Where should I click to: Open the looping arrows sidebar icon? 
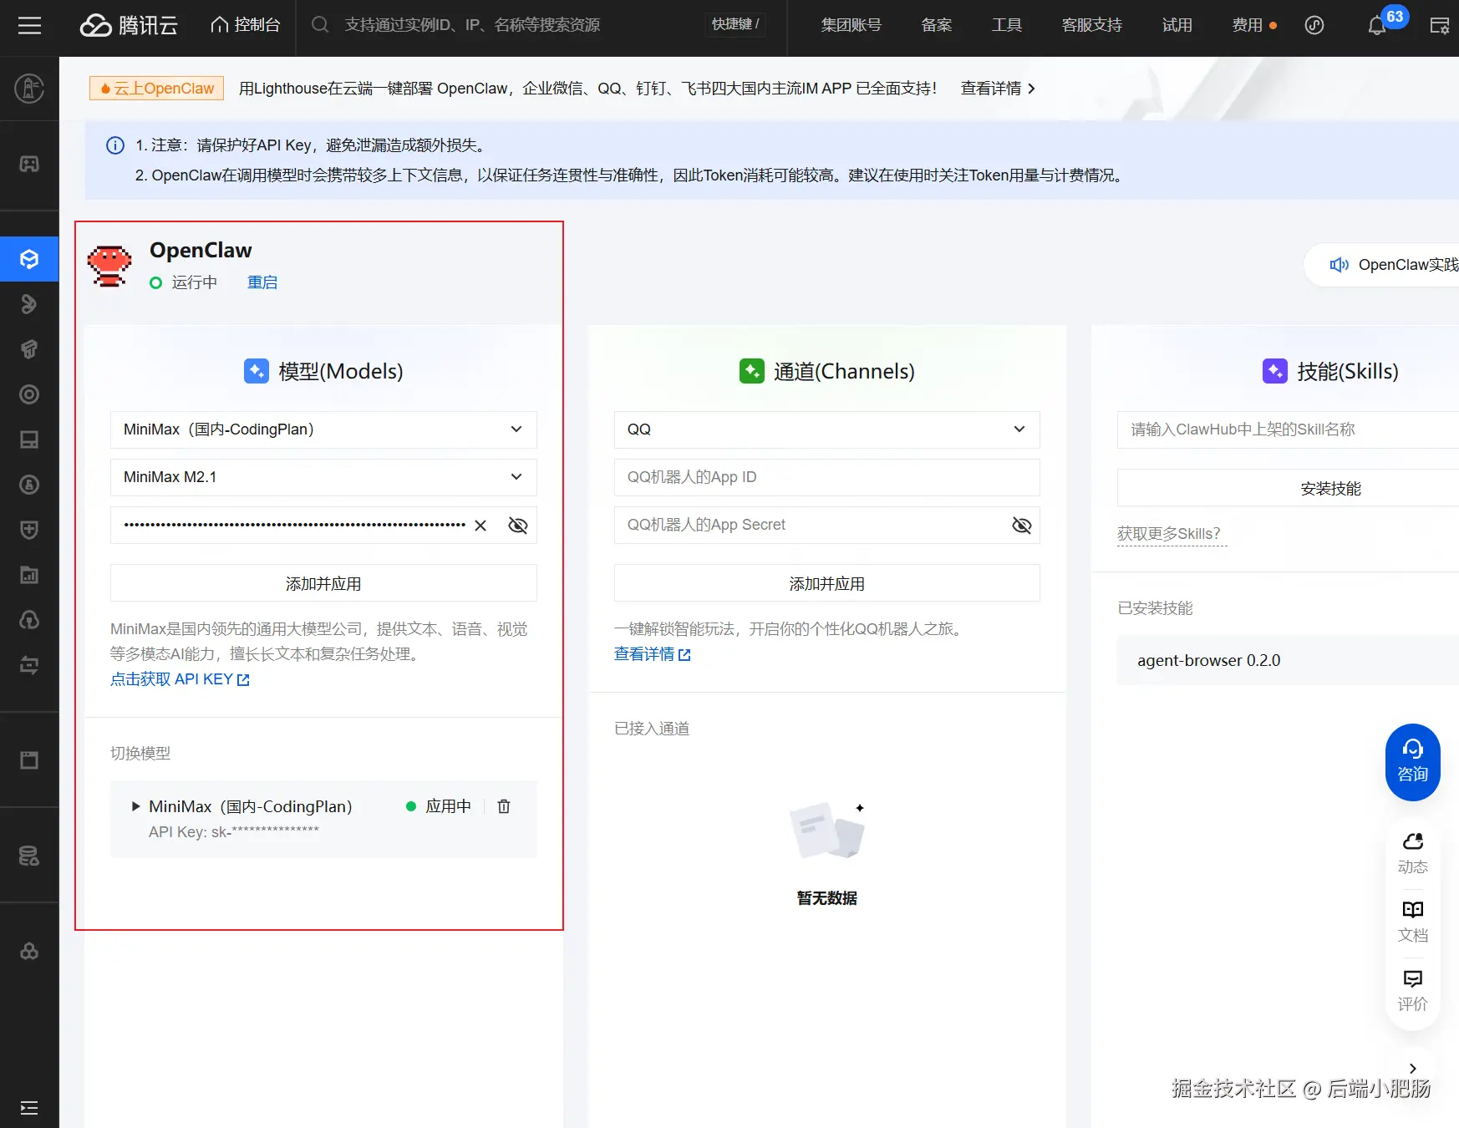tap(29, 665)
